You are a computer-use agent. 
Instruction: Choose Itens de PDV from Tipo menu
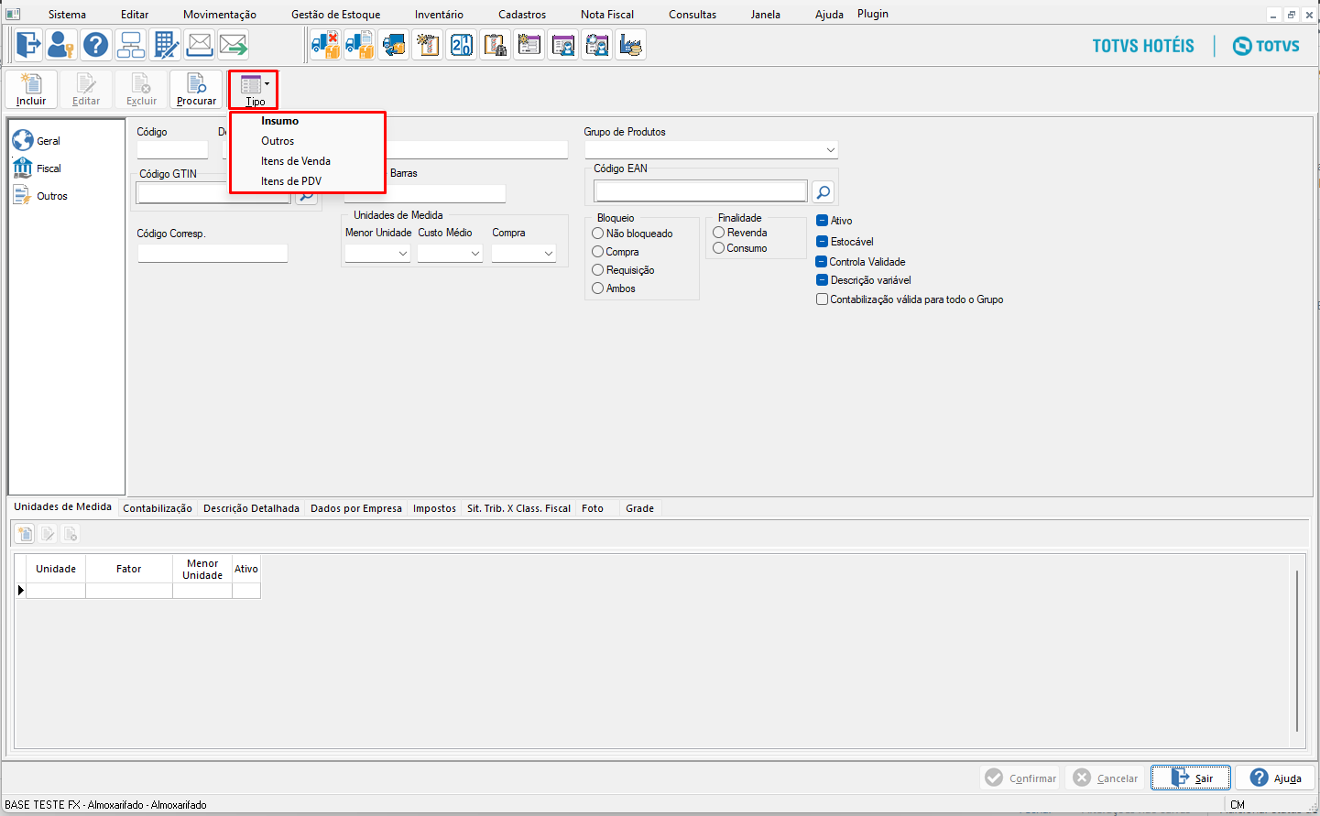coord(291,181)
